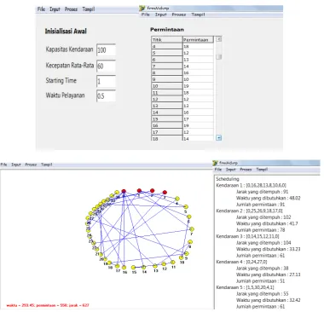
Task: Select the Permintaan cell for Titik 6
Action: pyautogui.click(x=198, y=60)
